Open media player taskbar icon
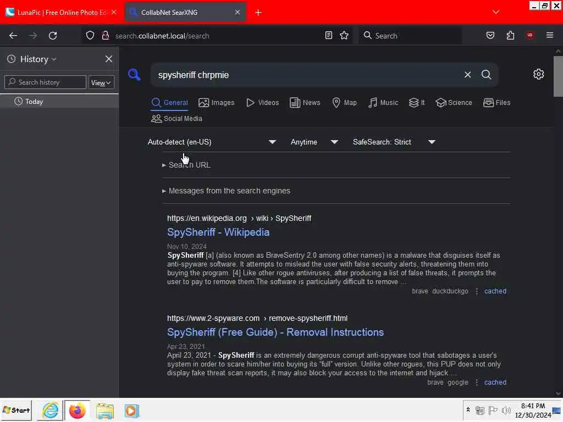Screen dimensions: 563x422 tap(132, 411)
